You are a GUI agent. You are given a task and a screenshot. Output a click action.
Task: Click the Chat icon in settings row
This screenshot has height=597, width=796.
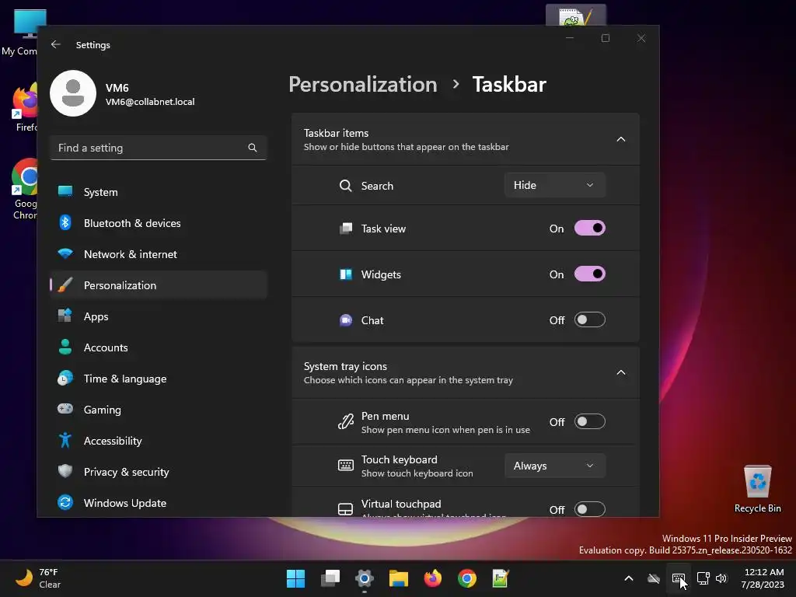pyautogui.click(x=346, y=320)
